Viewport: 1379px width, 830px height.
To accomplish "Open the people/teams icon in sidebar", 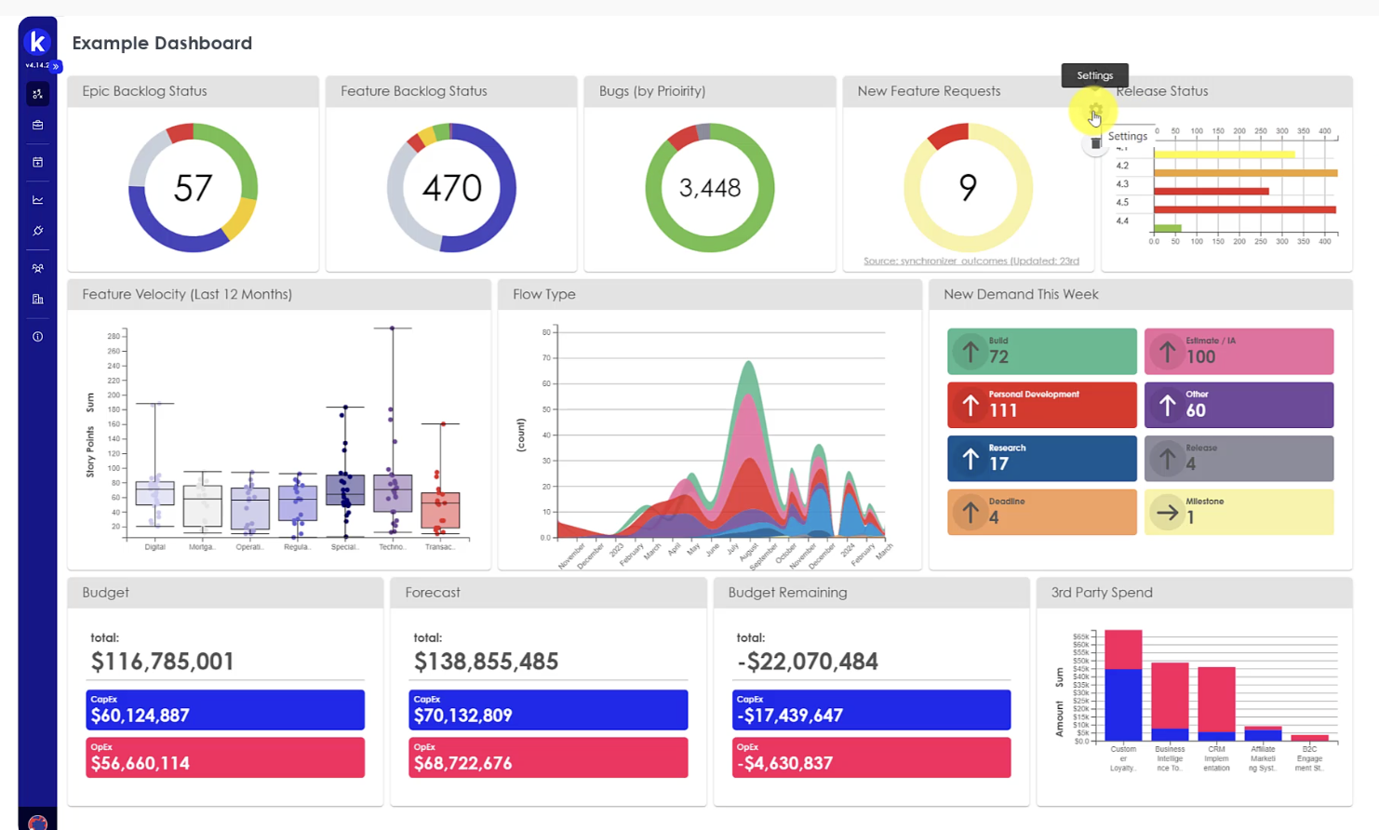I will 37,268.
